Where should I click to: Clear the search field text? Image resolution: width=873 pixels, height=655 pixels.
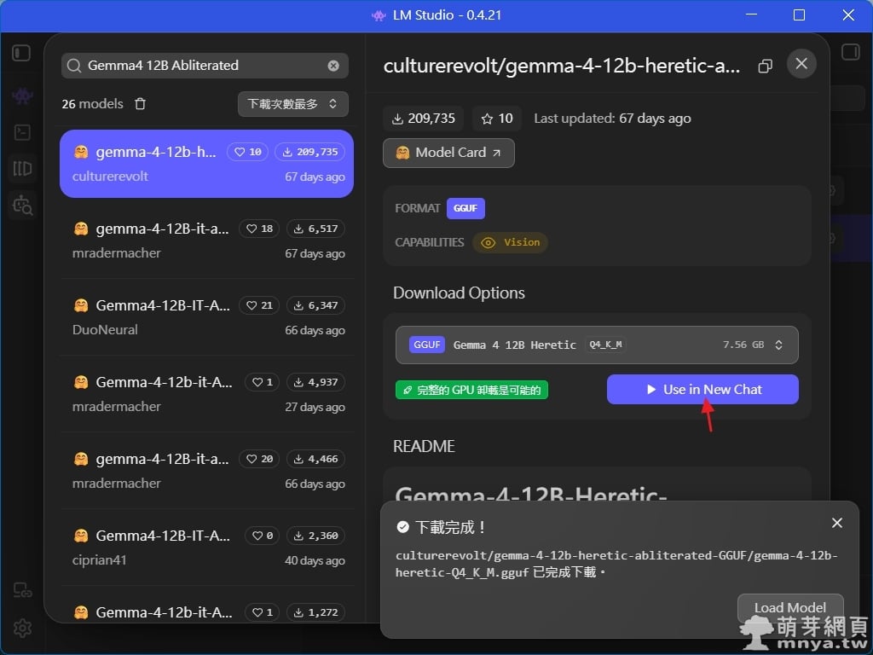click(x=333, y=66)
